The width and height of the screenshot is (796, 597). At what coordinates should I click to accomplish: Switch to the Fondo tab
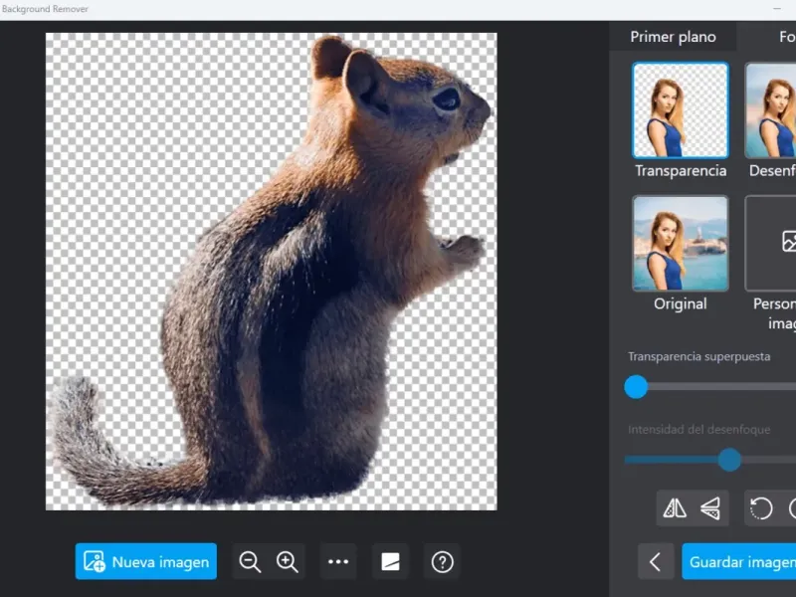pos(785,37)
